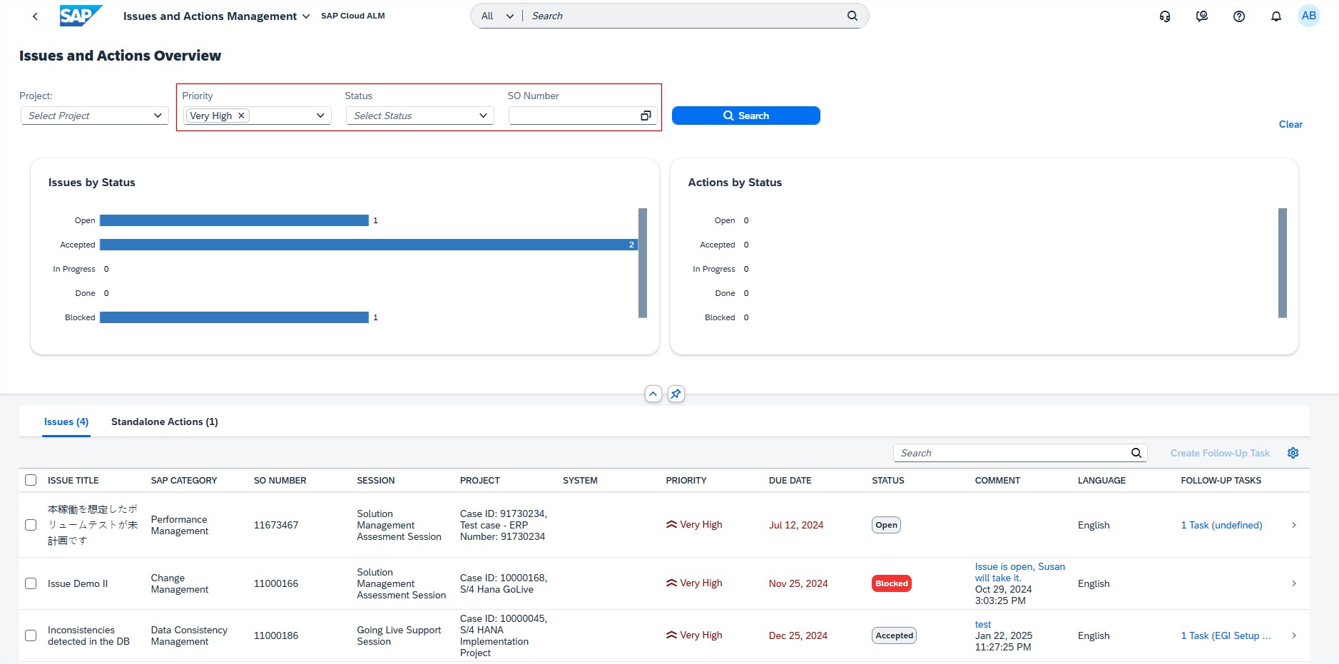Remove the Very High priority token
This screenshot has height=664, width=1339.
[242, 116]
